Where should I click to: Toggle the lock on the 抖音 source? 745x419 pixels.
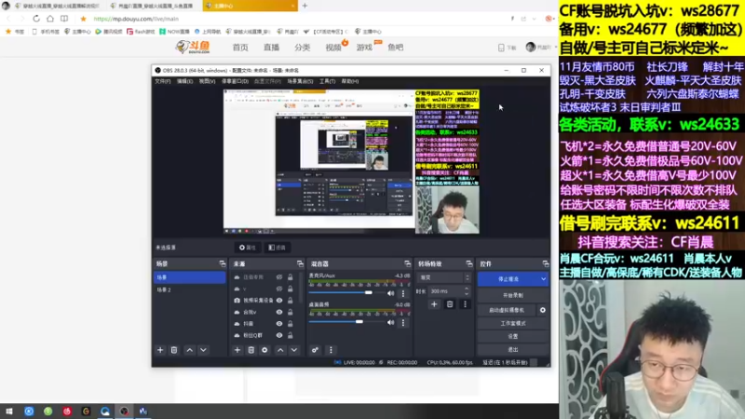pos(291,323)
